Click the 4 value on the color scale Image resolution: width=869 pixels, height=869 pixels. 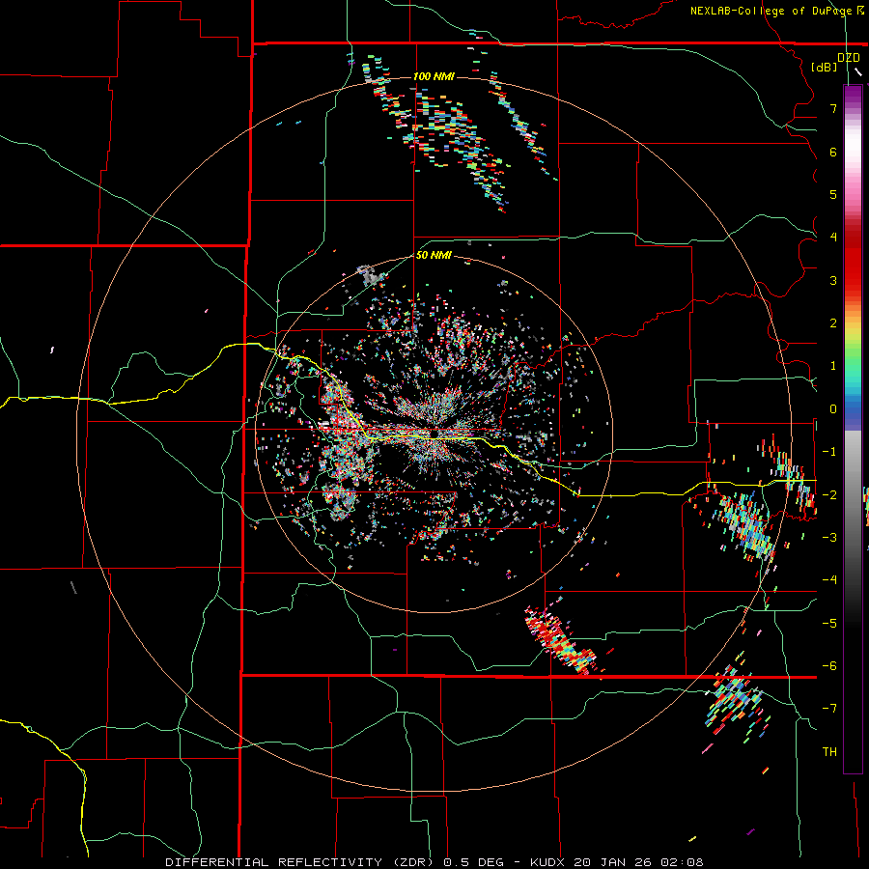coord(833,238)
